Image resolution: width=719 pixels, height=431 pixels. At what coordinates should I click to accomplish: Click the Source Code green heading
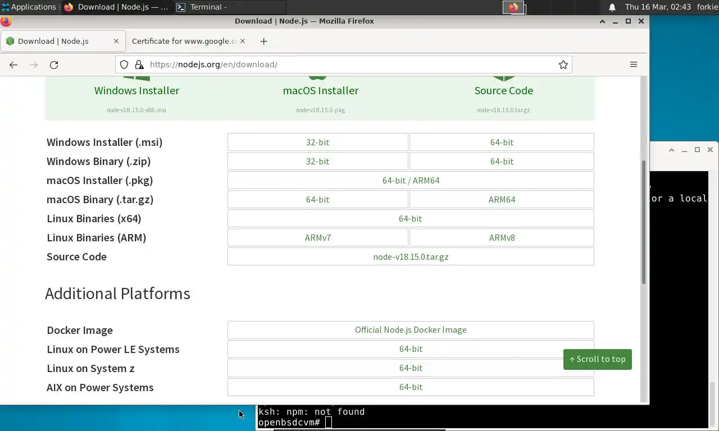point(504,90)
